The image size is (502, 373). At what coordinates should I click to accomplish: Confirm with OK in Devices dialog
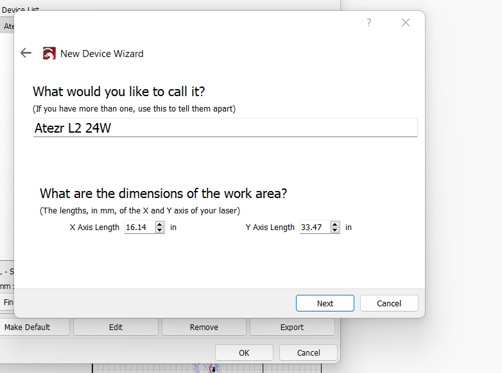pyautogui.click(x=244, y=352)
